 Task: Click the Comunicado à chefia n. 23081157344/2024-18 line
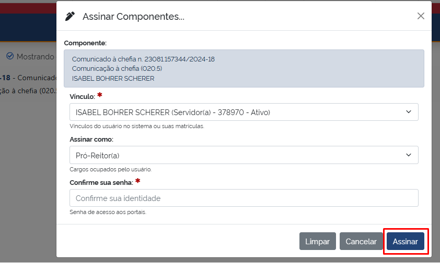click(x=143, y=59)
